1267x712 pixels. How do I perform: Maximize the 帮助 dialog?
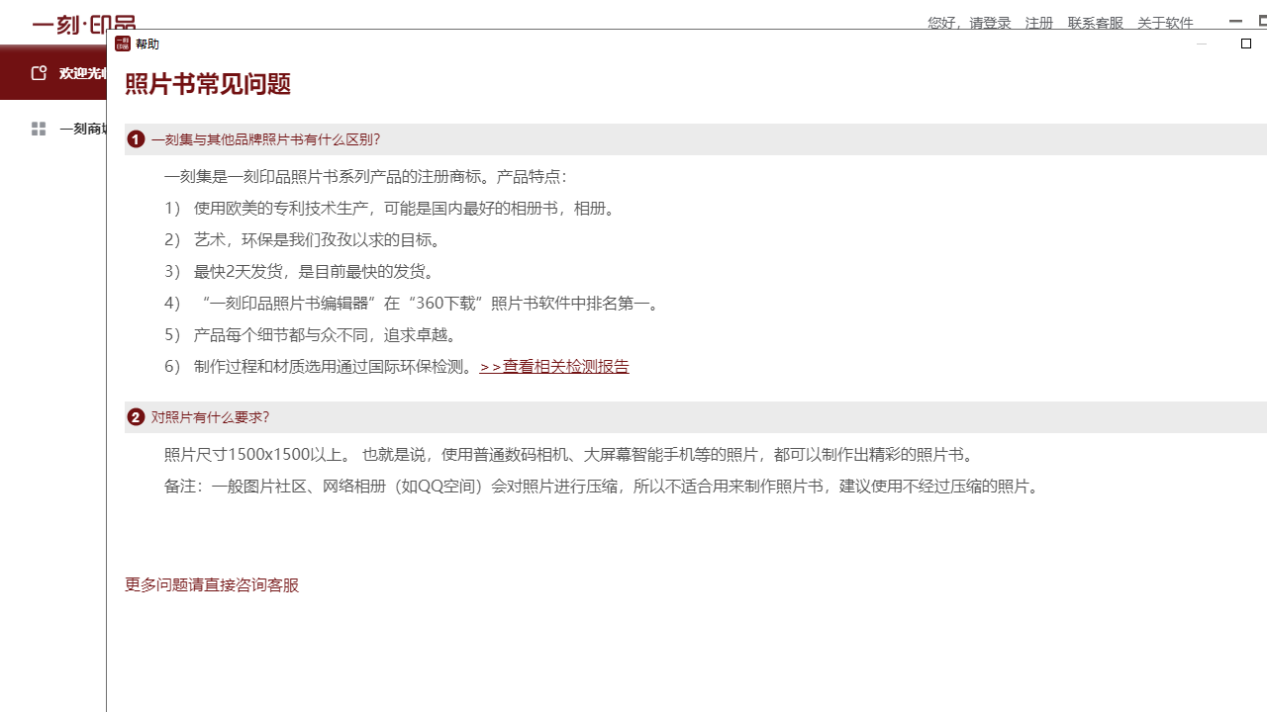(x=1244, y=44)
